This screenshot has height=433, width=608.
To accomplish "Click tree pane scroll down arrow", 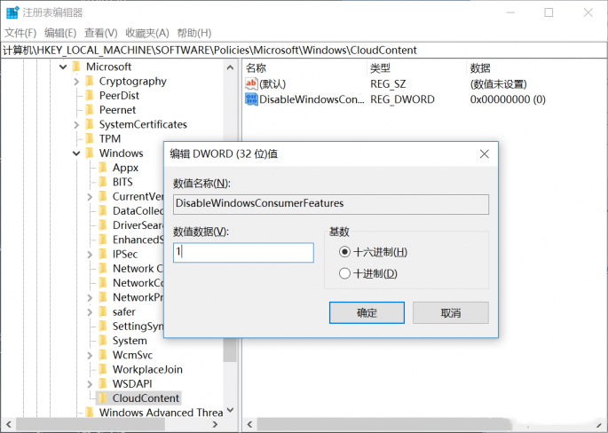I will [x=230, y=410].
